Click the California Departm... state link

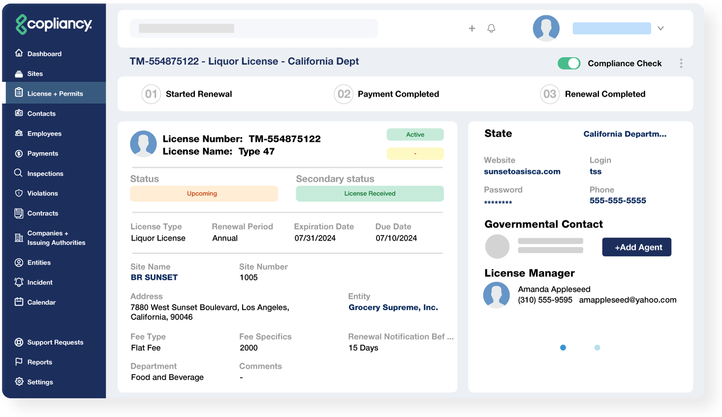click(625, 134)
